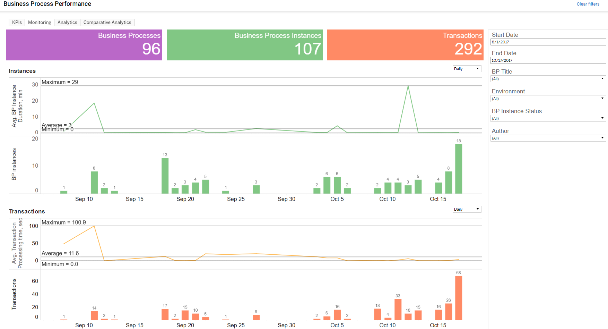This screenshot has height=329, width=608.
Task: Select the BP instances bar labeled 18
Action: coord(459,169)
